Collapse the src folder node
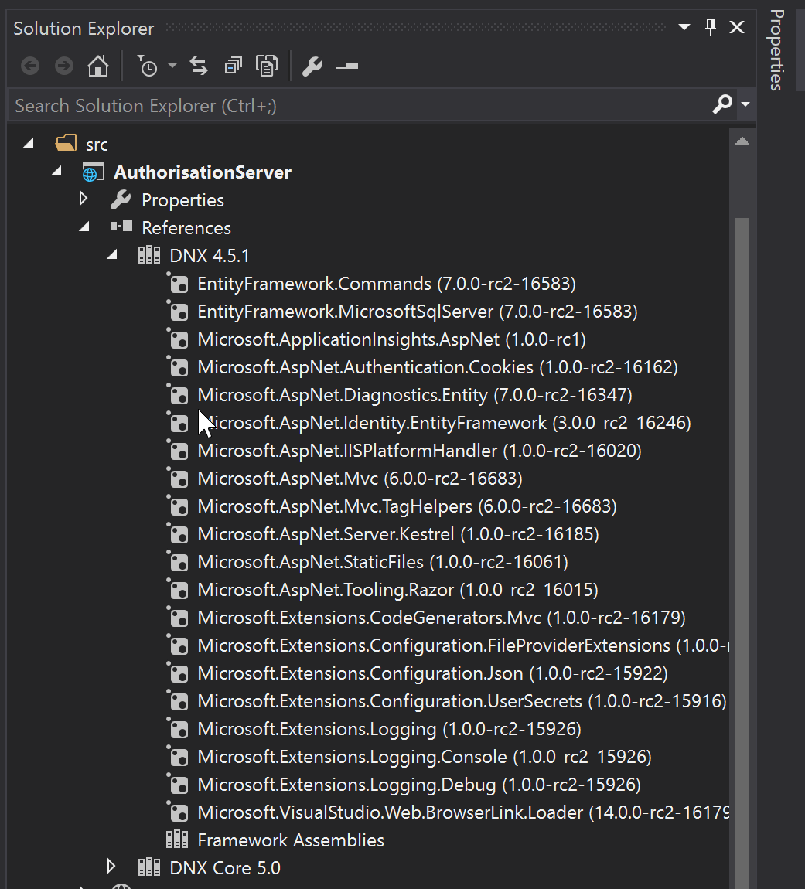This screenshot has height=889, width=805. coord(29,144)
